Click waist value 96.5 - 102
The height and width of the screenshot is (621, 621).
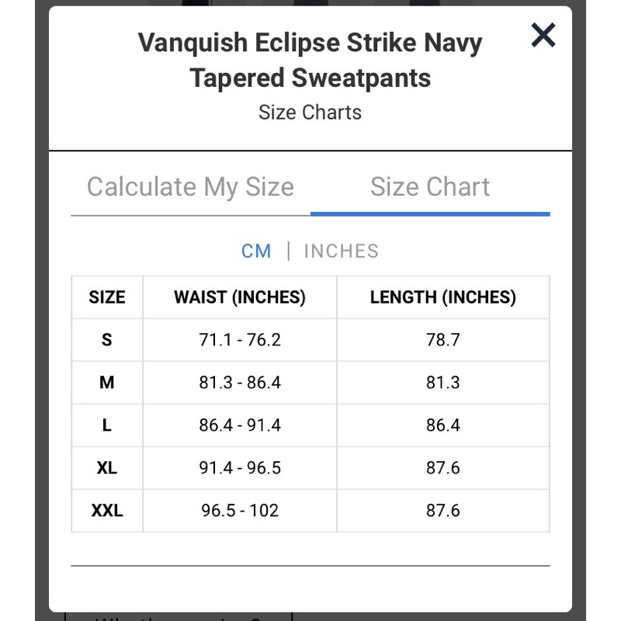point(240,511)
